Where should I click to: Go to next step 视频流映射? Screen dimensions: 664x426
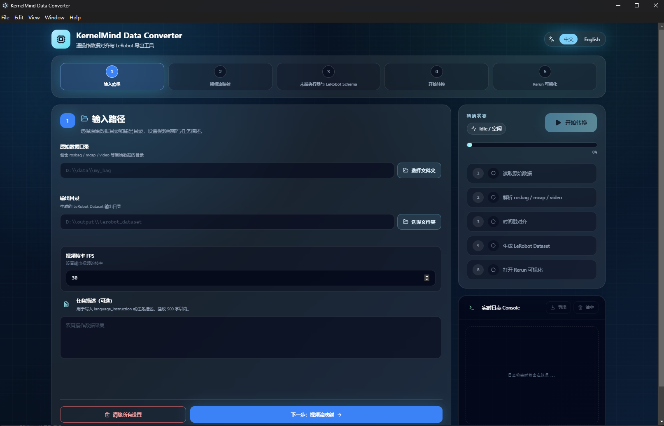point(316,414)
